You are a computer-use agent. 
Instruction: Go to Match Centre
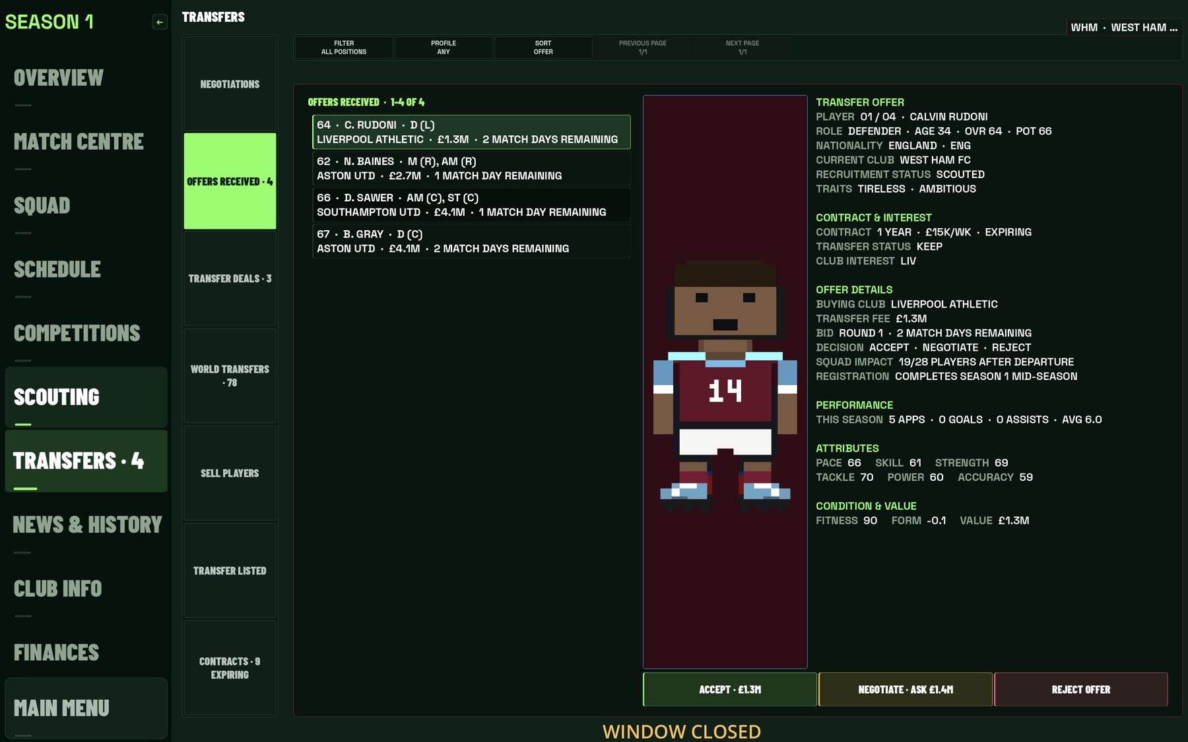[86, 142]
